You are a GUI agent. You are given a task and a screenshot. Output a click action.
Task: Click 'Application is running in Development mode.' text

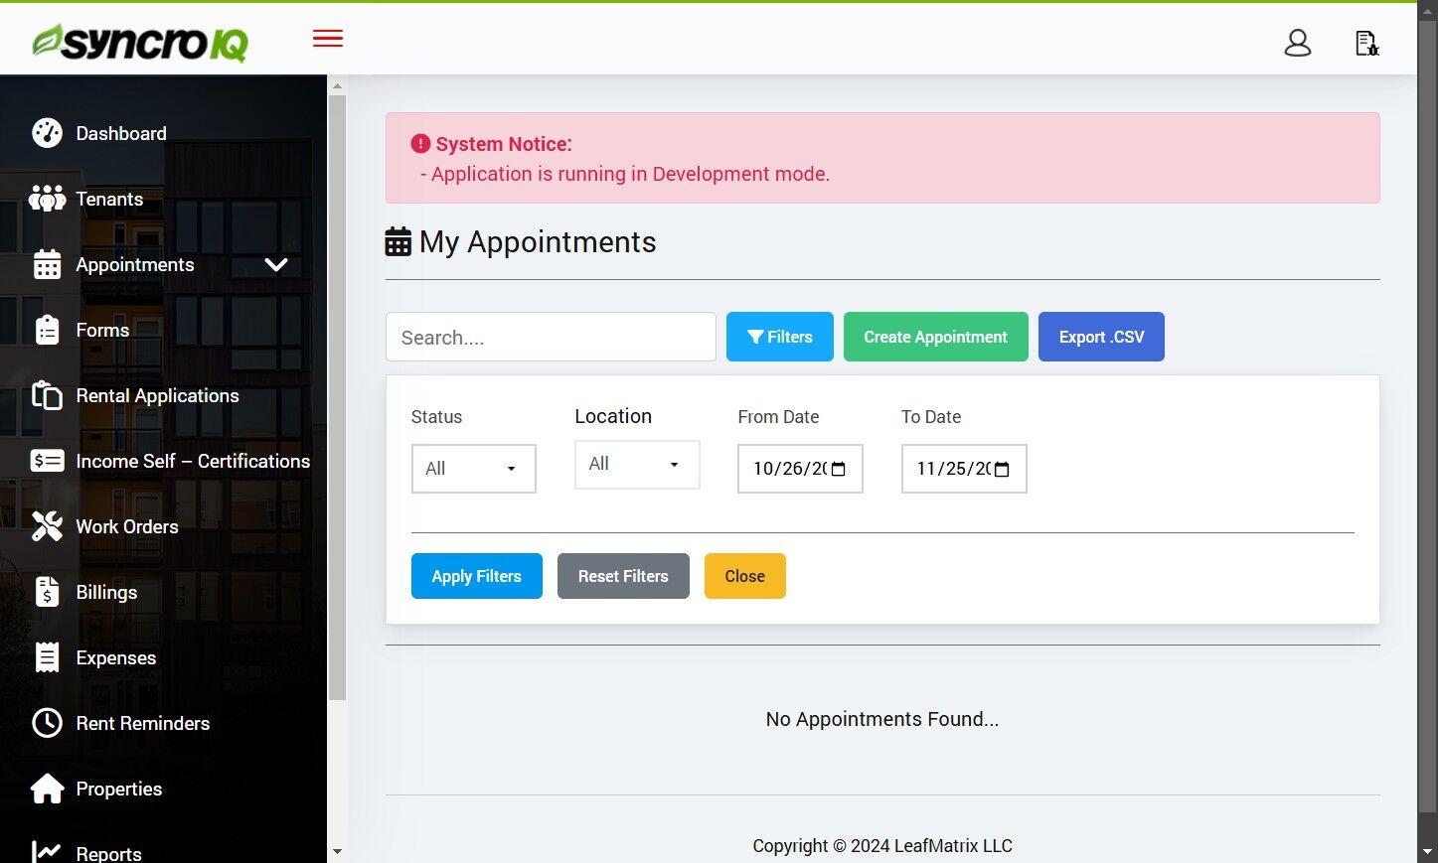coord(631,174)
